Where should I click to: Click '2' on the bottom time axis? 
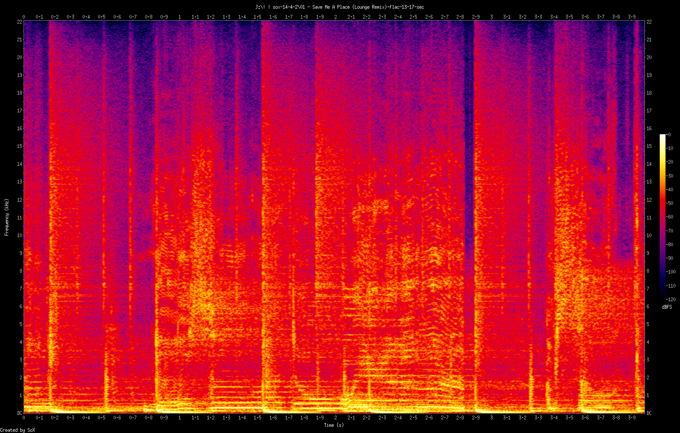(335, 418)
